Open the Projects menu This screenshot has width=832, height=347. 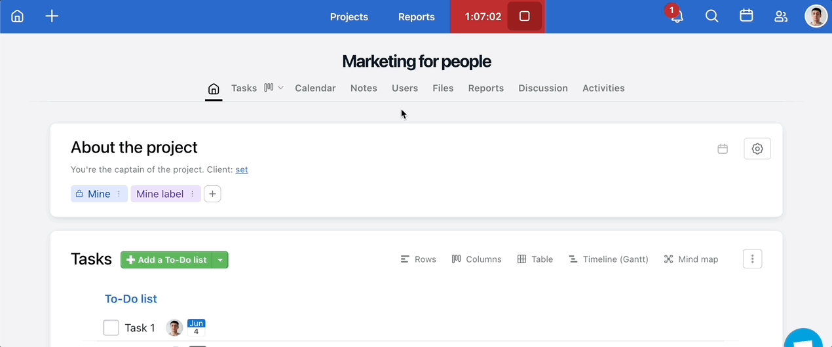tap(349, 17)
